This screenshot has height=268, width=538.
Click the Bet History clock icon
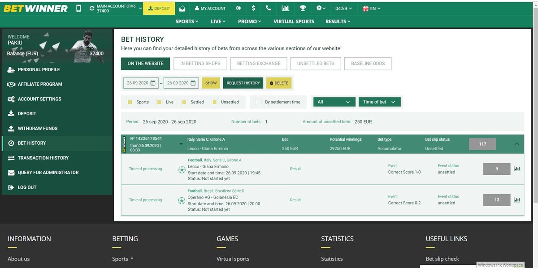pos(11,143)
